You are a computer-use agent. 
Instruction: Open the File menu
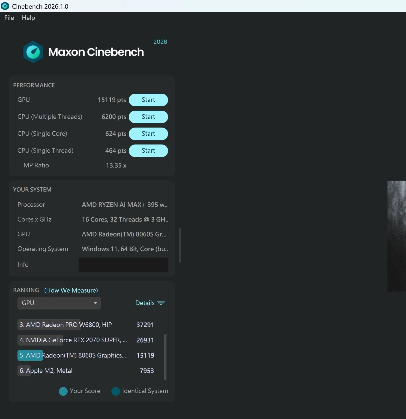(9, 18)
